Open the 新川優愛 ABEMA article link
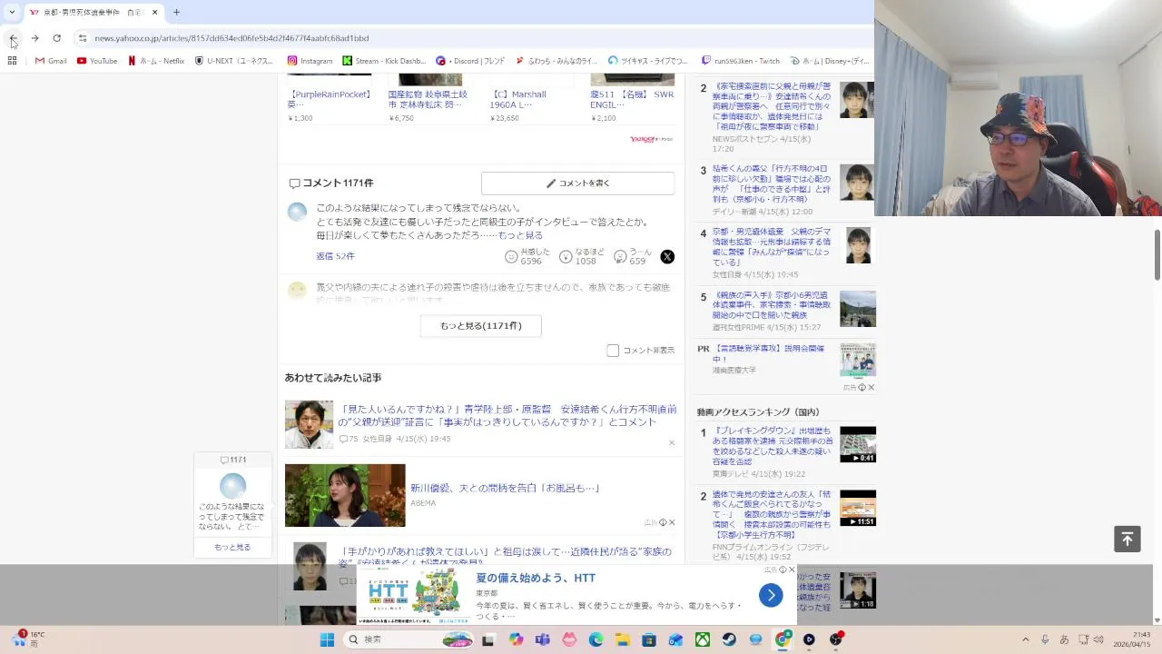Screen dimensions: 1162x654 click(506, 488)
